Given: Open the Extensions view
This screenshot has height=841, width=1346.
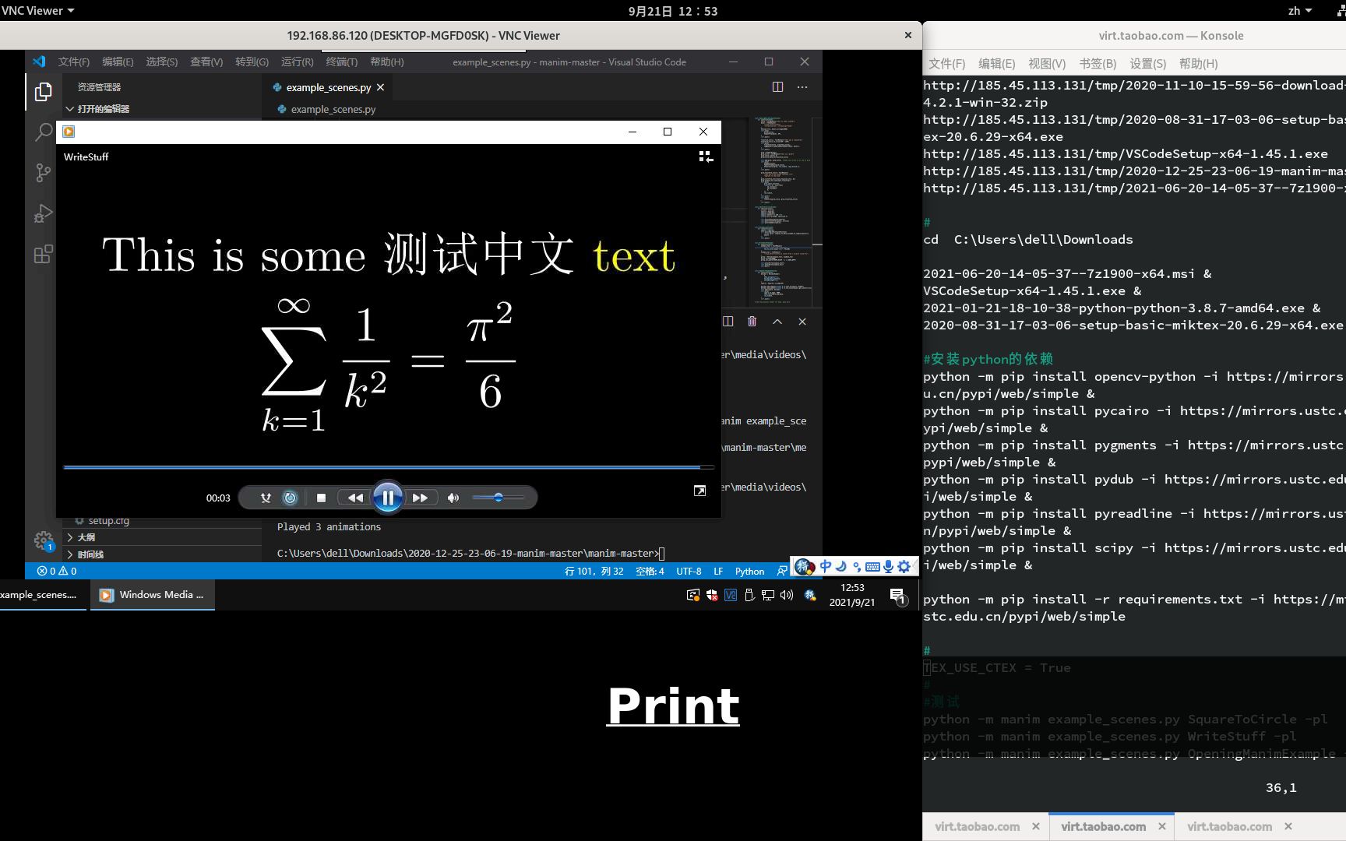Looking at the screenshot, I should (x=43, y=253).
